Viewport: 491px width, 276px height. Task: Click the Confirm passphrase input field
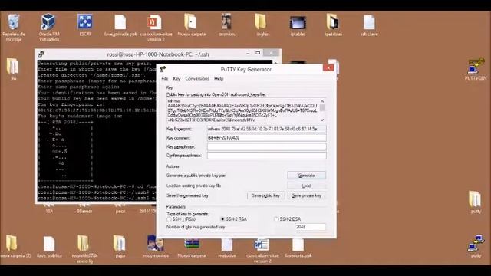pyautogui.click(x=266, y=156)
